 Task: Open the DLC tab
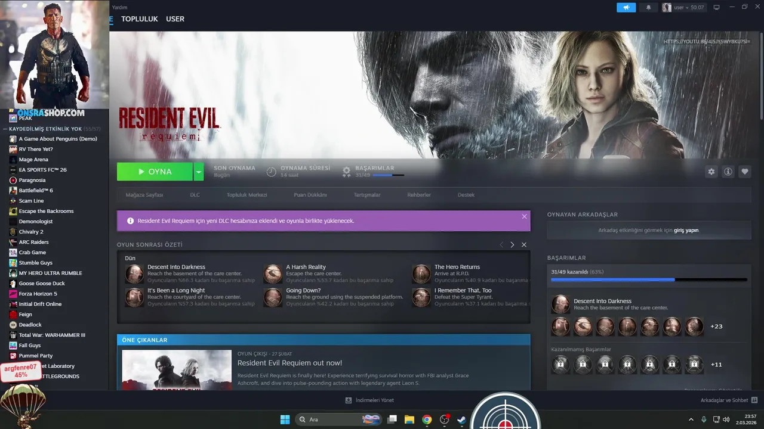195,195
